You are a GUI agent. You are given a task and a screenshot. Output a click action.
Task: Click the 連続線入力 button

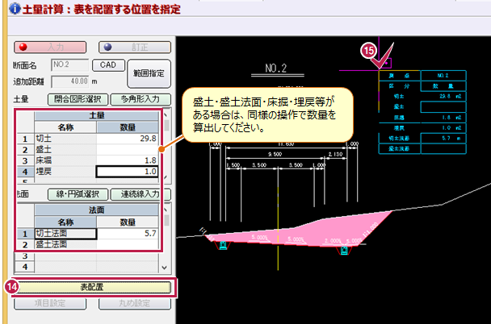141,194
